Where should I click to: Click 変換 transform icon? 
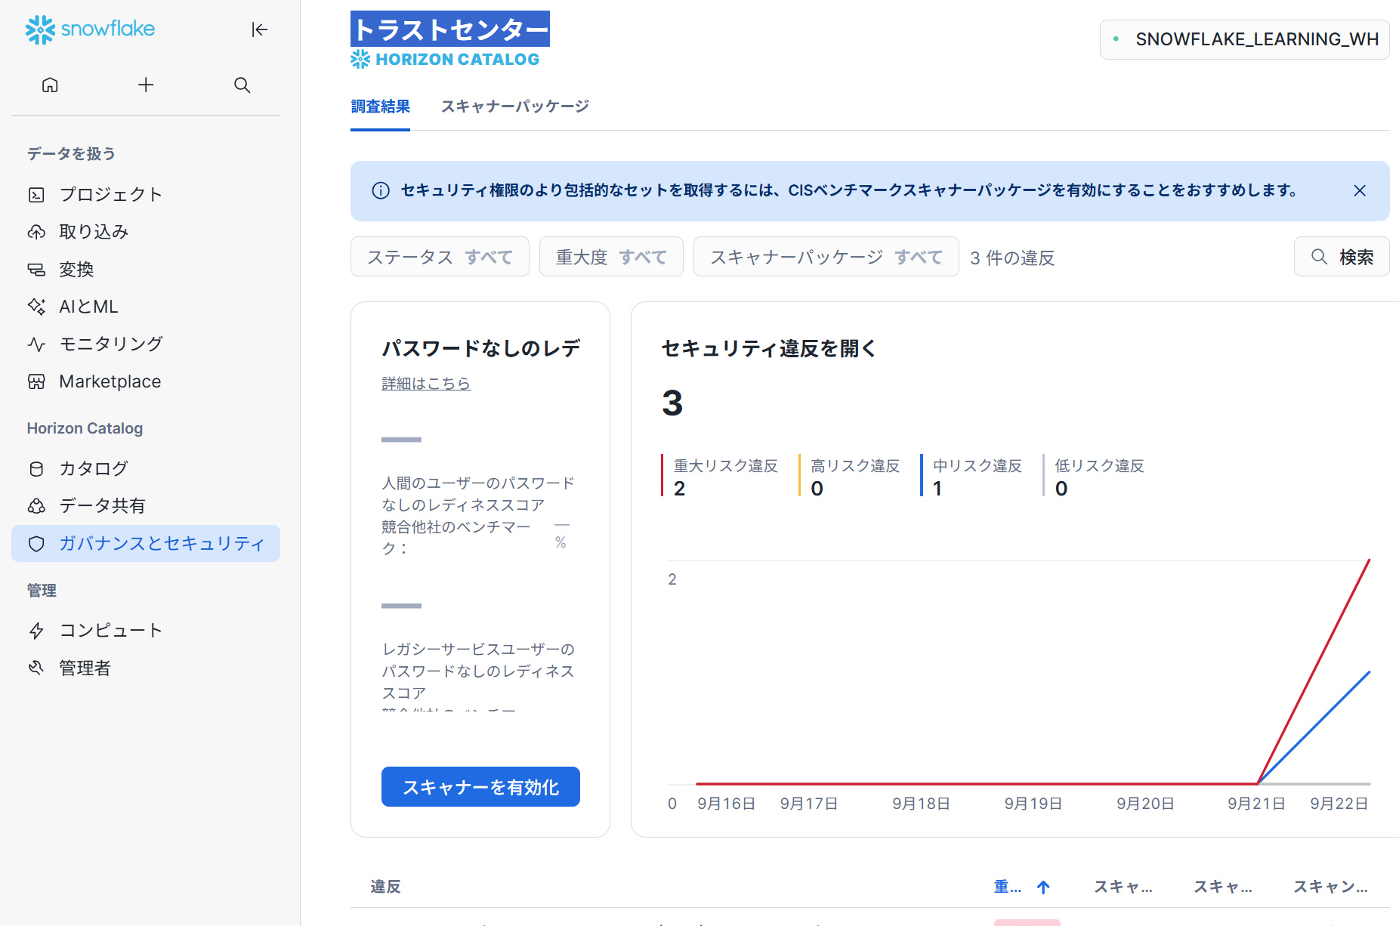(36, 270)
